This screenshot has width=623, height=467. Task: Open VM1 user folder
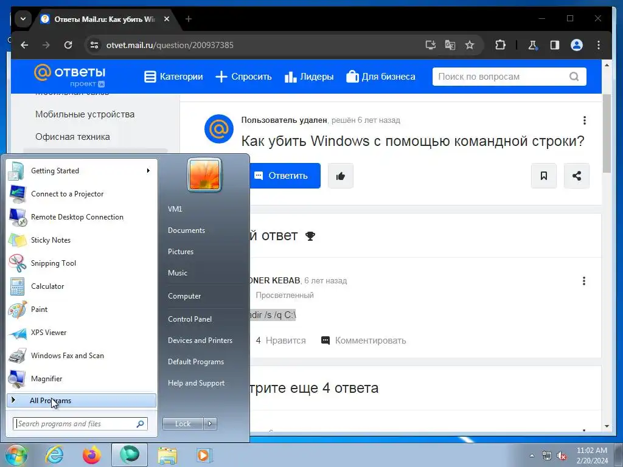pos(175,209)
